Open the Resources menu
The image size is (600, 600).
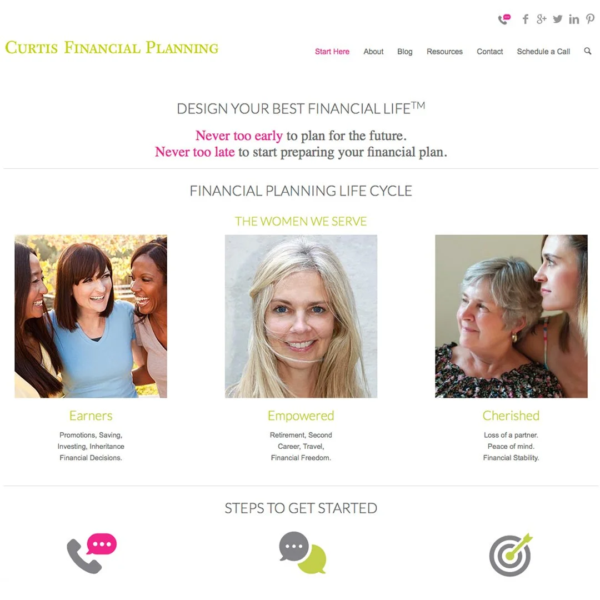444,52
